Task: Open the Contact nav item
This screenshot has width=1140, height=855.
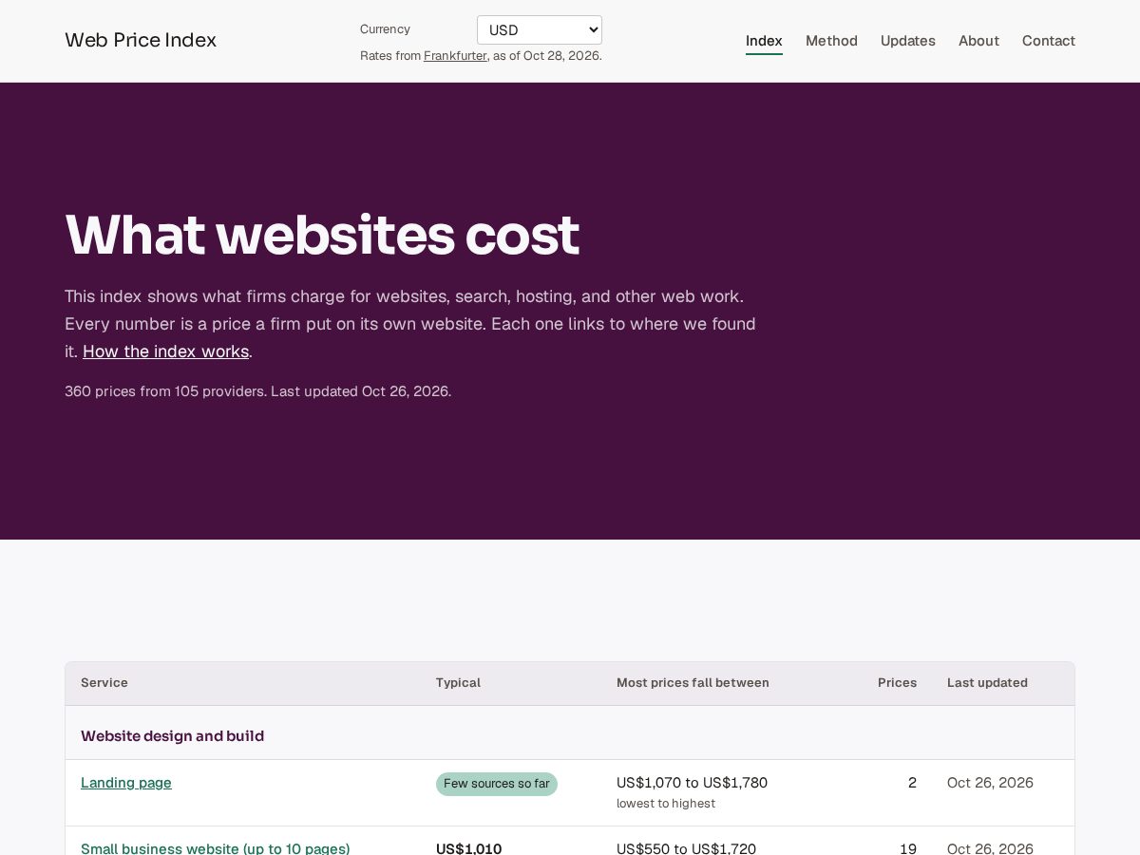Action: tap(1049, 41)
